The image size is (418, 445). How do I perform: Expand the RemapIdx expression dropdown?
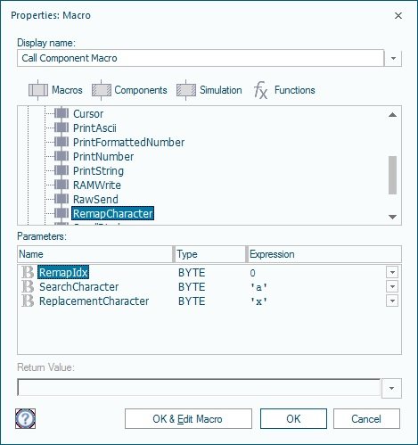pyautogui.click(x=392, y=272)
